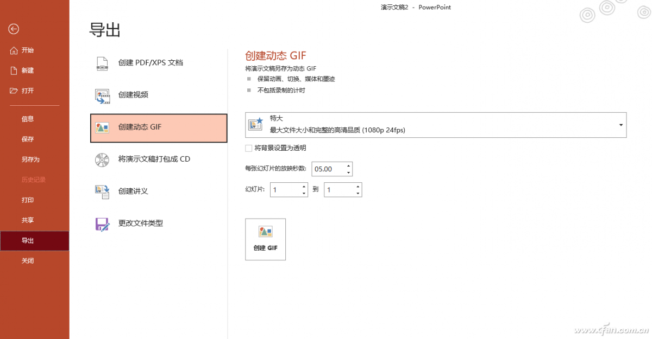Click the starting slide number field
This screenshot has width=652, height=339.
(x=284, y=190)
